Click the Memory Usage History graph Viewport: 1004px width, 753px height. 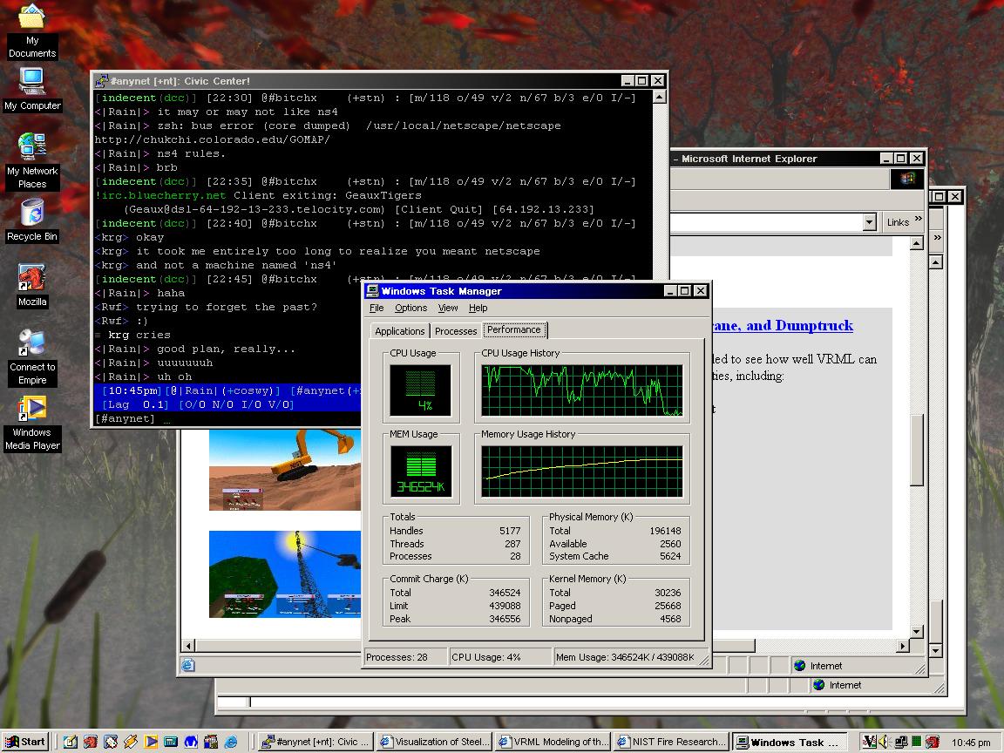tap(582, 471)
